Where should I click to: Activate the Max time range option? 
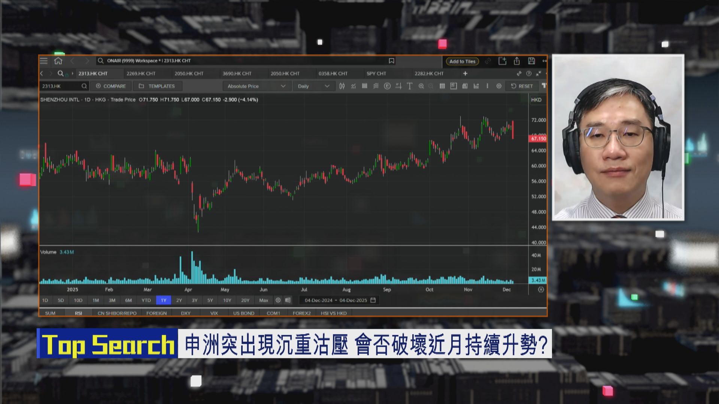point(264,300)
